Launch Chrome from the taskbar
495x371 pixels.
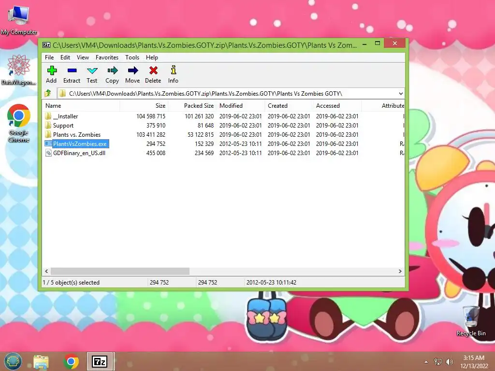[x=71, y=362]
